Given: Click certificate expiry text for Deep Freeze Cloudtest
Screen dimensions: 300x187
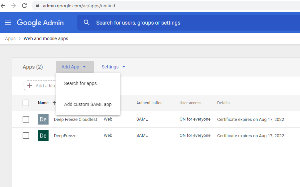Looking at the screenshot, I should pos(250,119).
